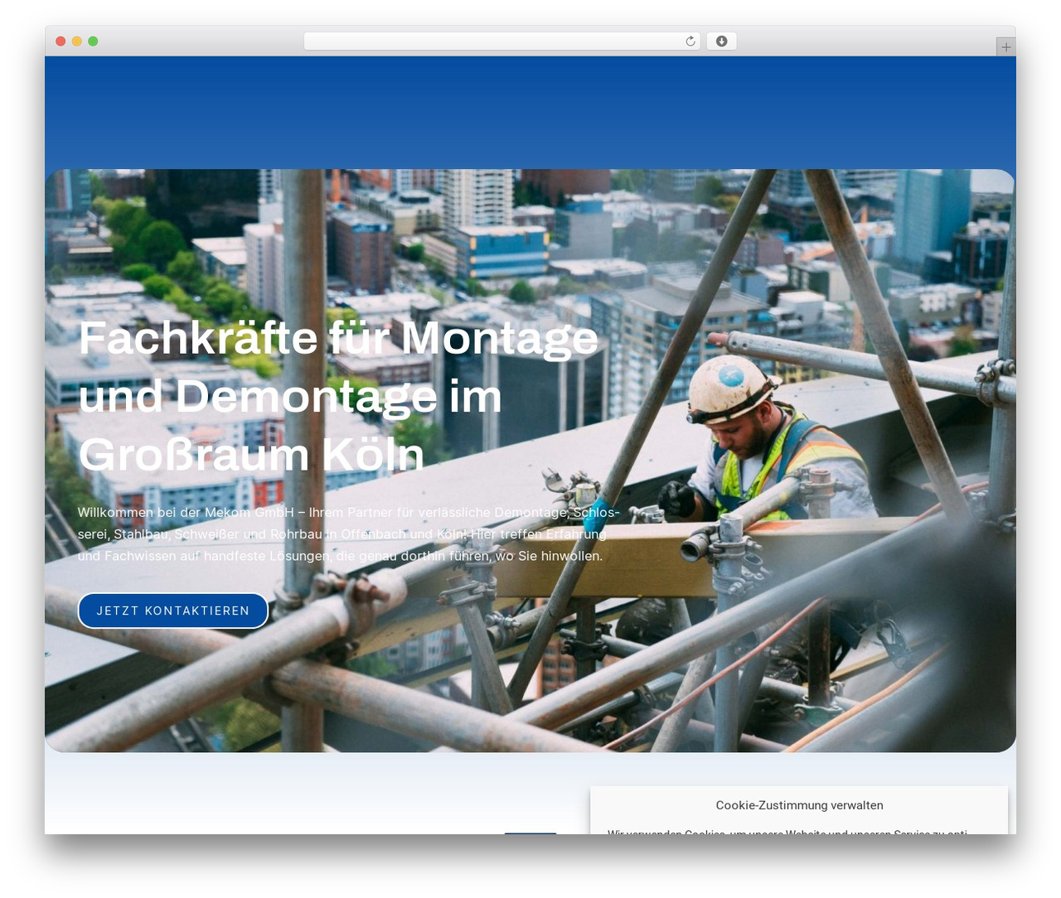Click the green fullscreen window button
This screenshot has width=1061, height=898.
93,41
